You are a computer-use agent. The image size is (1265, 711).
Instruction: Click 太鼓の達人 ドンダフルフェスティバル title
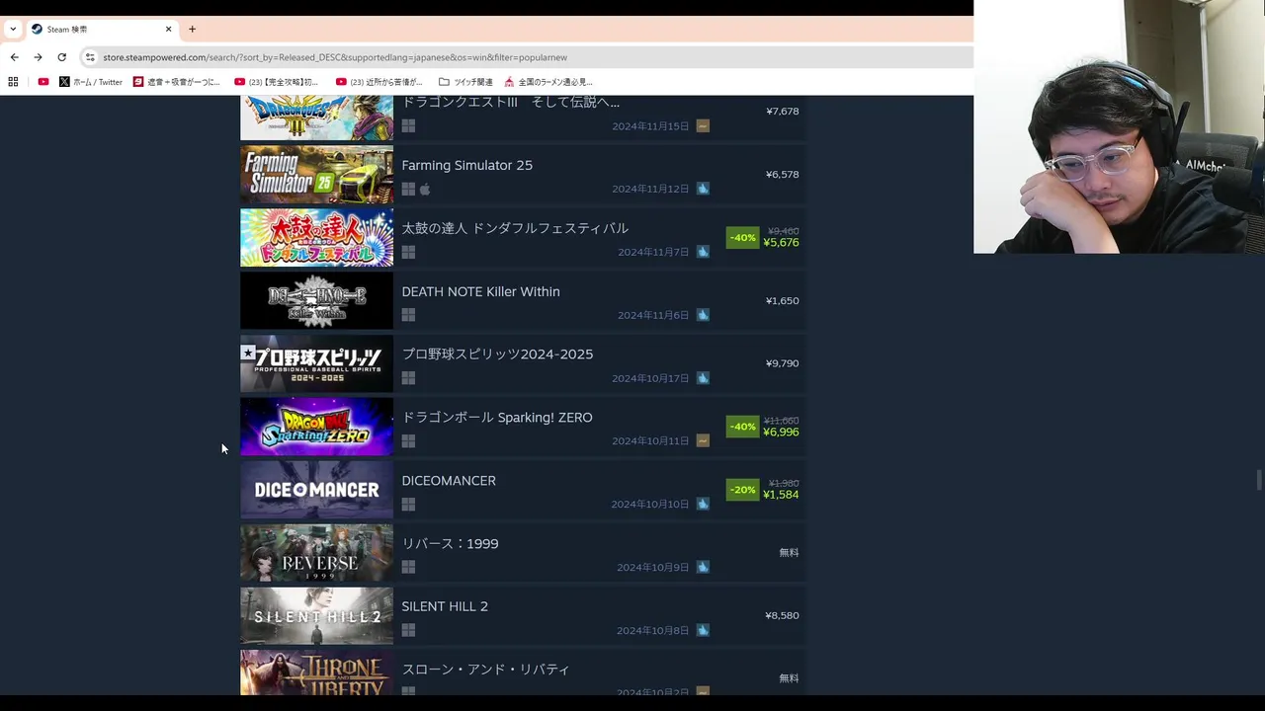(515, 228)
